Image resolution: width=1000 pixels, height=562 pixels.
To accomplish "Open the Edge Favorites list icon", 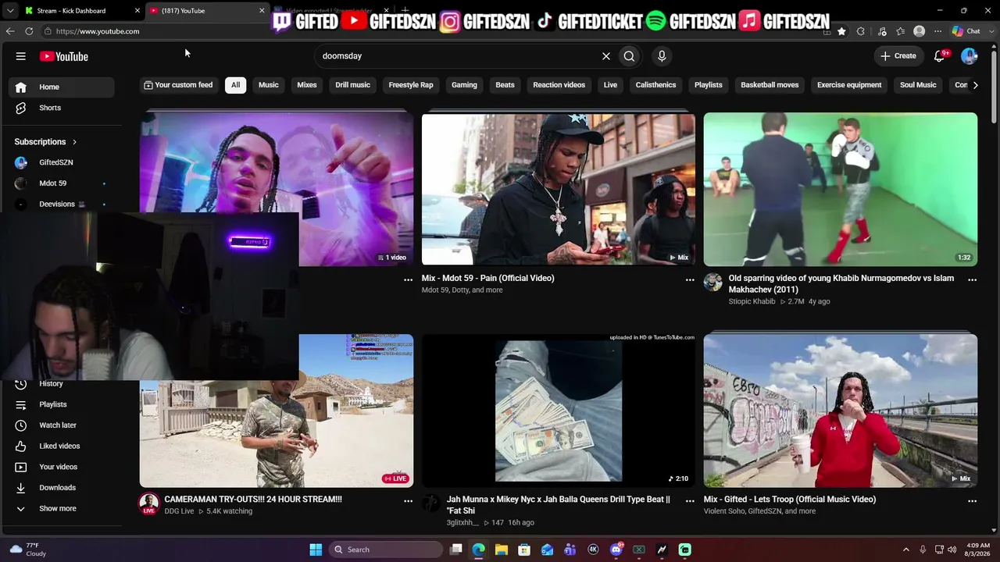I will point(901,31).
